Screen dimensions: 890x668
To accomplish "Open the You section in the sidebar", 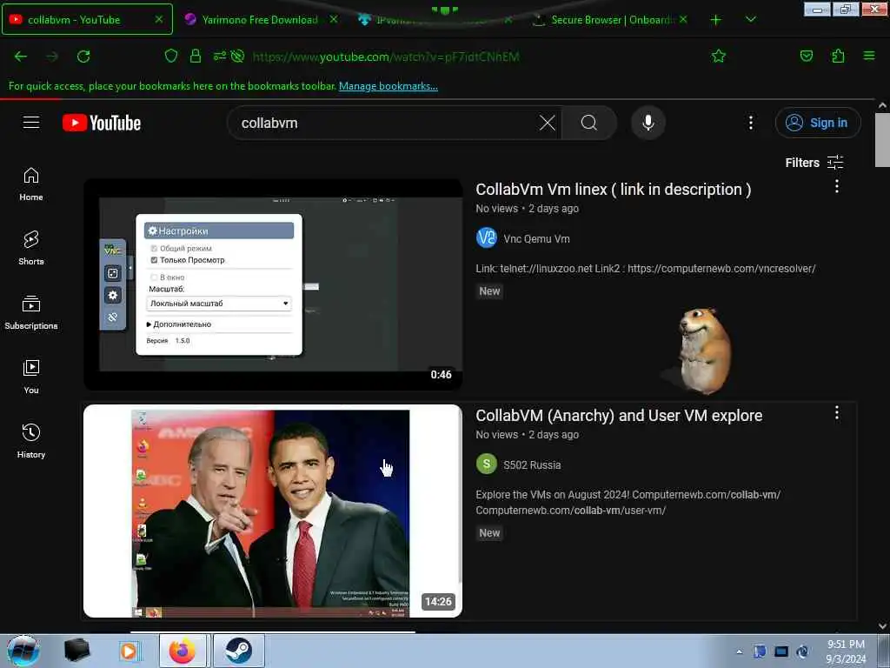I will click(x=31, y=377).
